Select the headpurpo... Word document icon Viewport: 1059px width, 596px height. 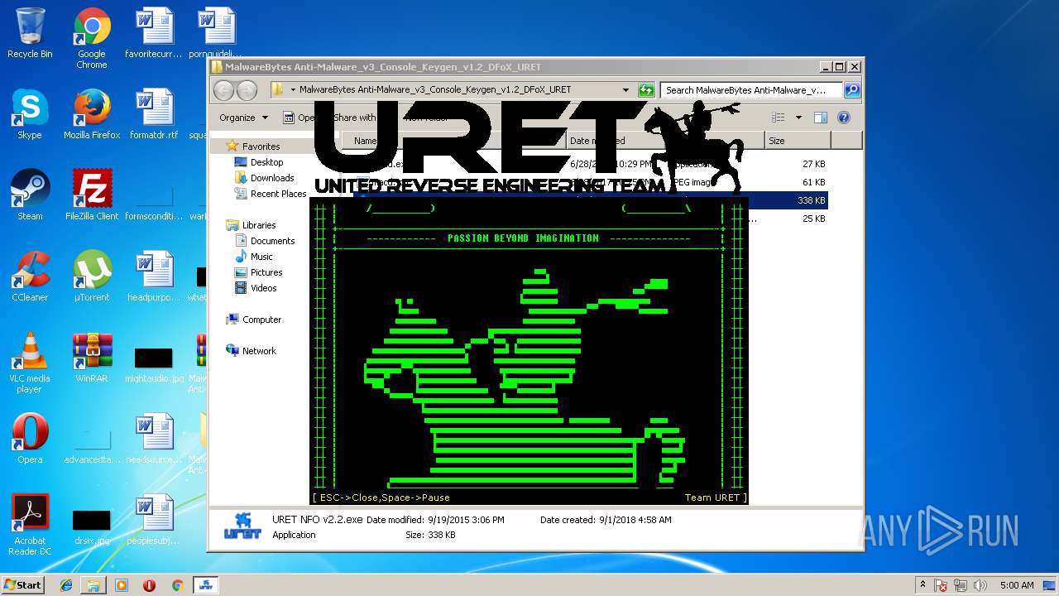[154, 276]
